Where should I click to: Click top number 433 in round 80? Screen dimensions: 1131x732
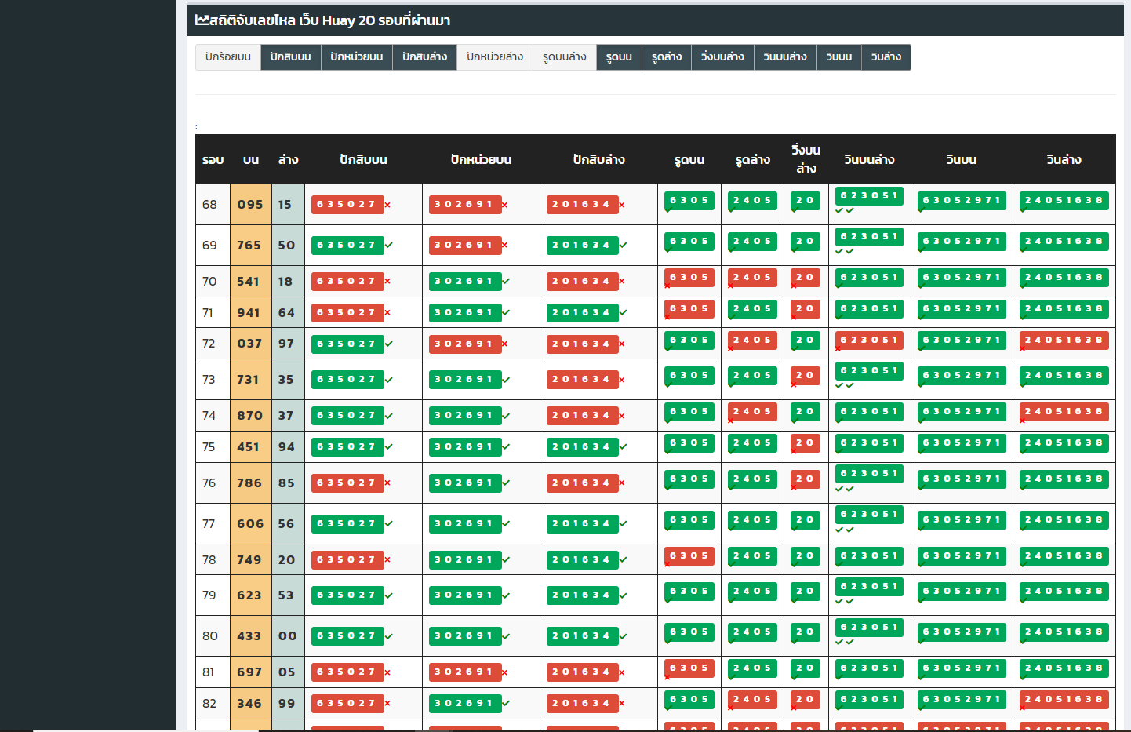(x=249, y=635)
